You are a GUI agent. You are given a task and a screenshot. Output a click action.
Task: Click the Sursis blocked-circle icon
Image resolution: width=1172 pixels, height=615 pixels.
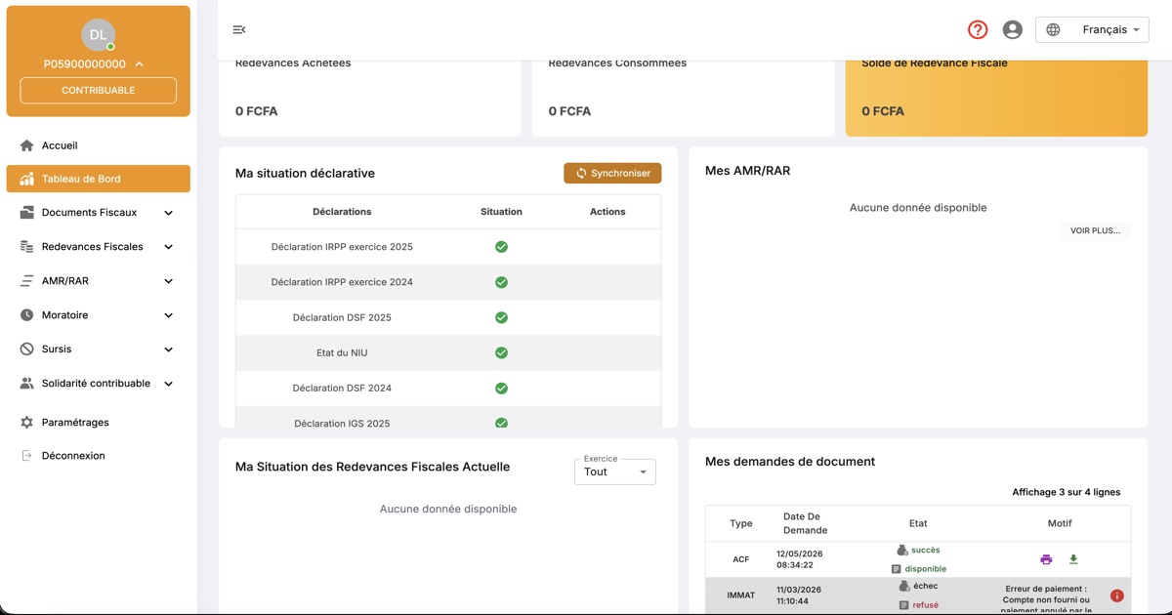26,349
